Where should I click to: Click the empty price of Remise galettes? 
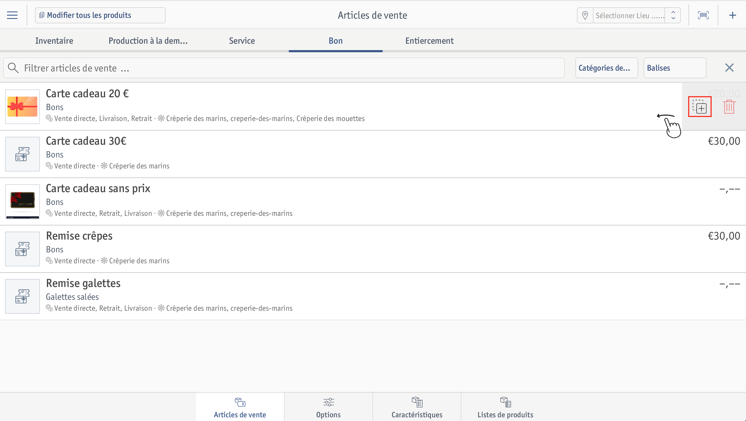(x=729, y=284)
